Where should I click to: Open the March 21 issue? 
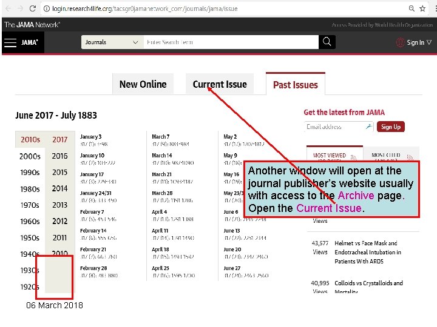pyautogui.click(x=161, y=174)
